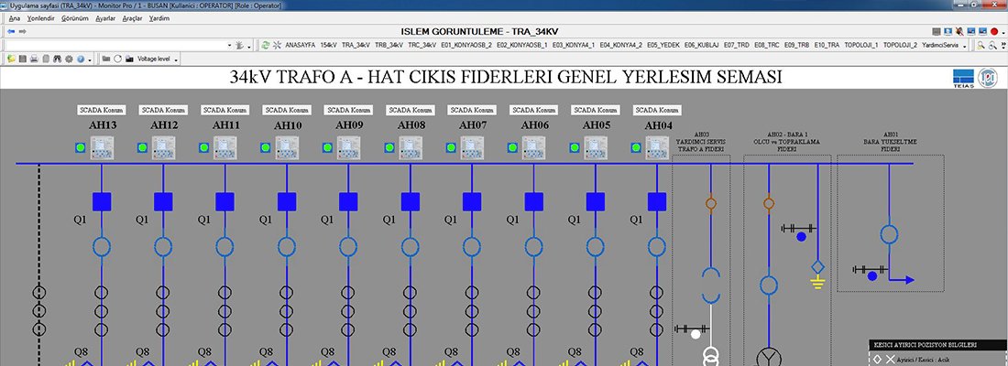Toggle the green SCADA indicator for AH12
The height and width of the screenshot is (366, 1008).
coord(142,146)
